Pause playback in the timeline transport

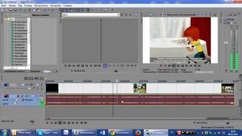point(64,123)
